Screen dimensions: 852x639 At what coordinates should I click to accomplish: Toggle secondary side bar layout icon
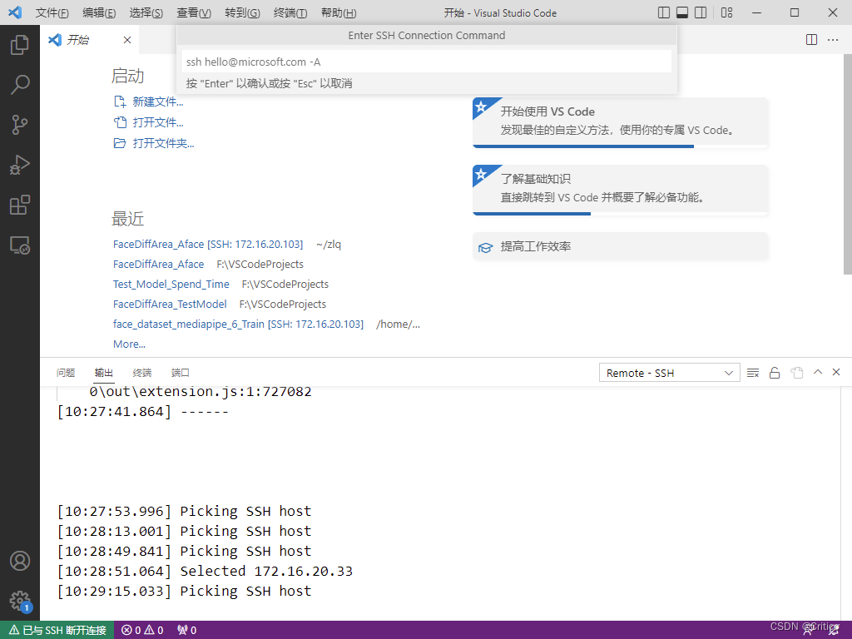[701, 12]
